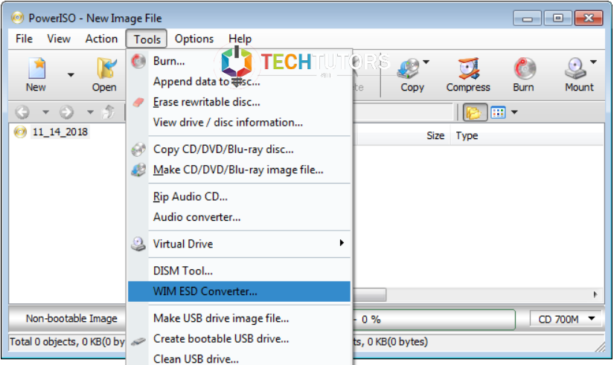Click the red disc icon next to Burn...
Screen dimensions: 614x365
[x=138, y=61]
